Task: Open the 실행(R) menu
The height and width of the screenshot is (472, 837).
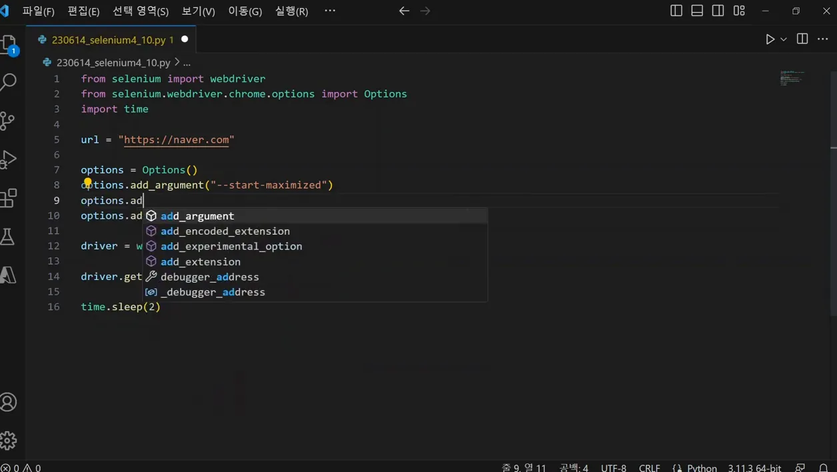Action: 291,11
